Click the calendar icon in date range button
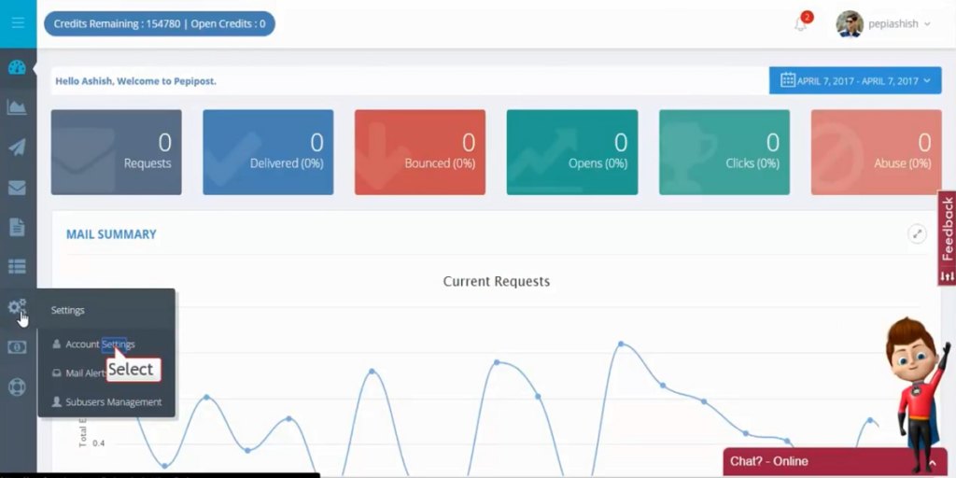The height and width of the screenshot is (478, 956). pos(788,80)
